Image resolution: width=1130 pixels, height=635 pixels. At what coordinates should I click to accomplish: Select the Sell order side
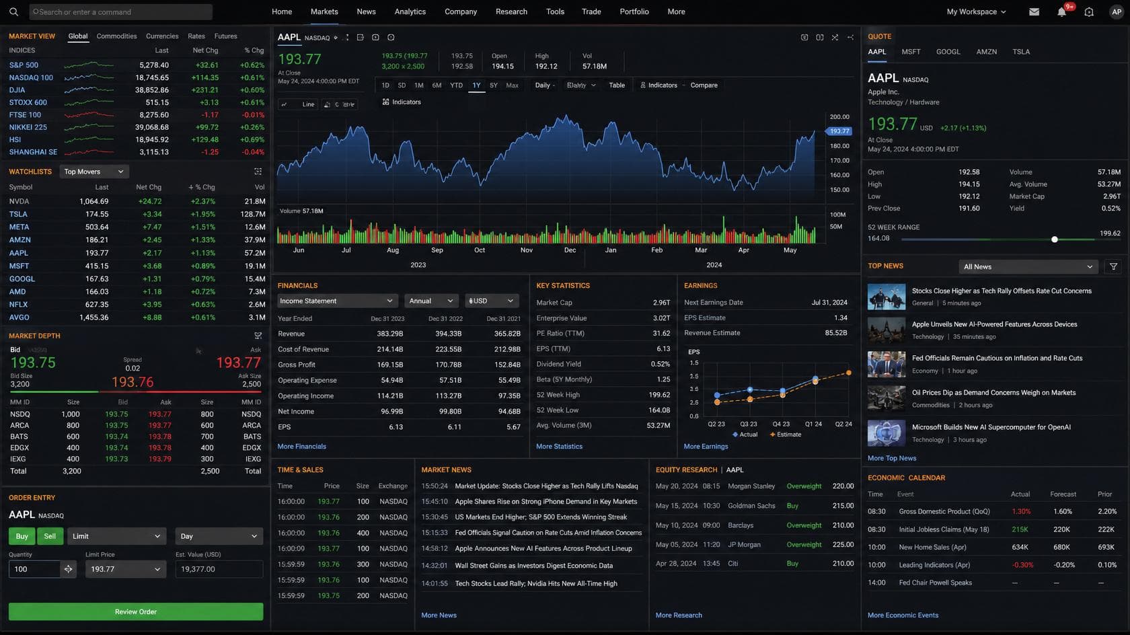click(50, 536)
